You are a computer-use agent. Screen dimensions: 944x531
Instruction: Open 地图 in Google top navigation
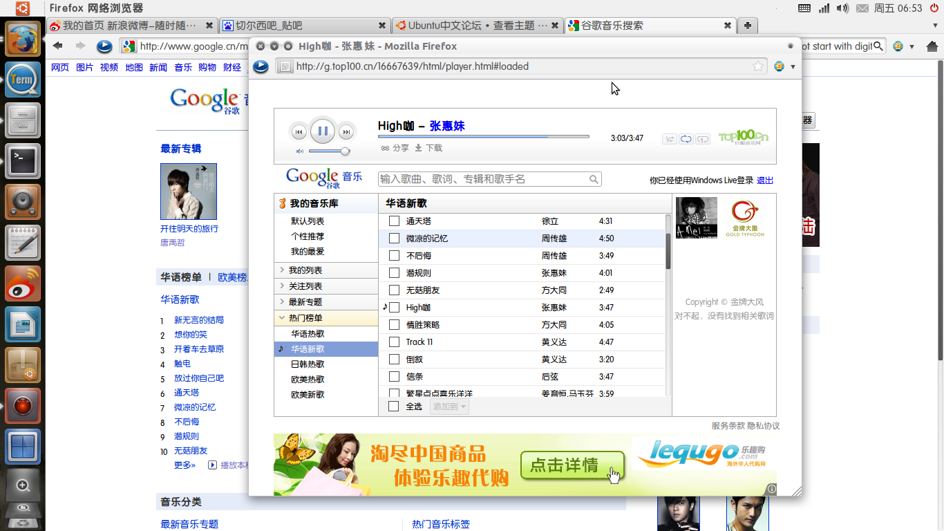tap(134, 68)
